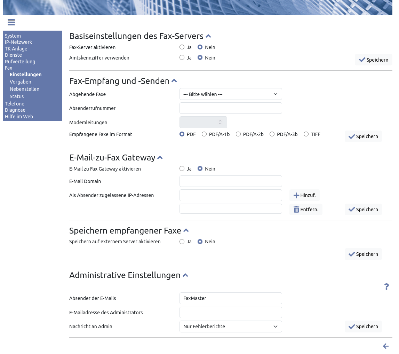This screenshot has height=354, width=399.
Task: Open the Abgehende Faxe dropdown
Action: [231, 94]
